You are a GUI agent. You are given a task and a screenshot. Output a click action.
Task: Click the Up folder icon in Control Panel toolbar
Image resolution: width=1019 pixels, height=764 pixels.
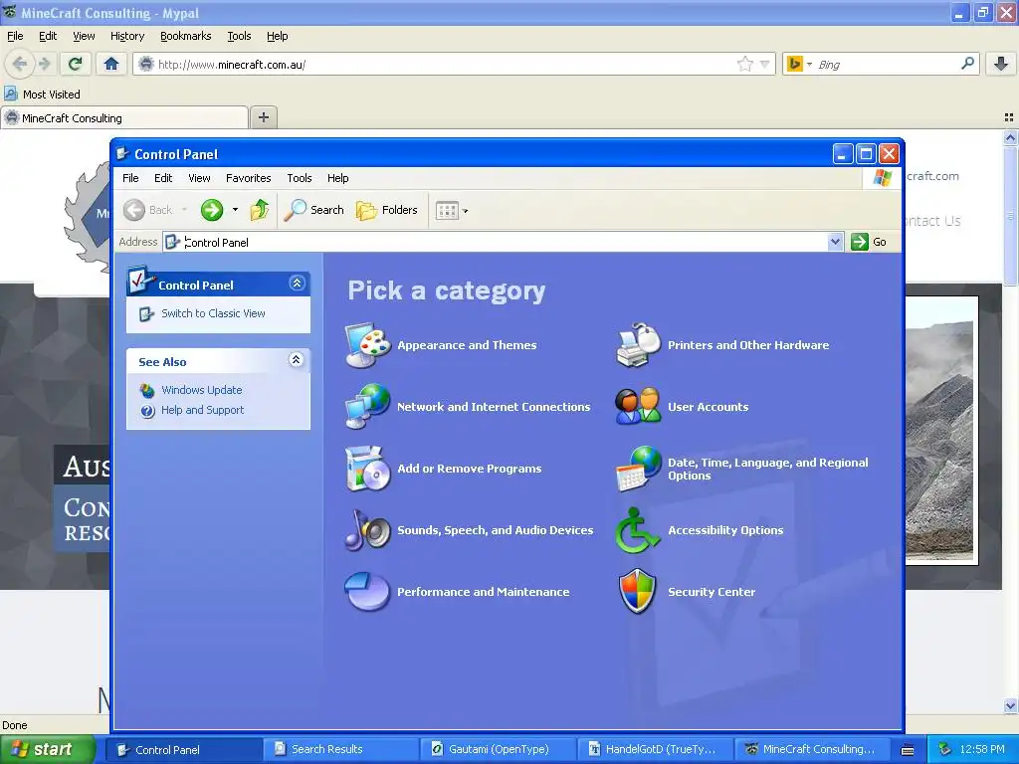260,210
